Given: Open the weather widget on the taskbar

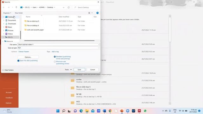Looking at the screenshot, I should coord(8,111).
